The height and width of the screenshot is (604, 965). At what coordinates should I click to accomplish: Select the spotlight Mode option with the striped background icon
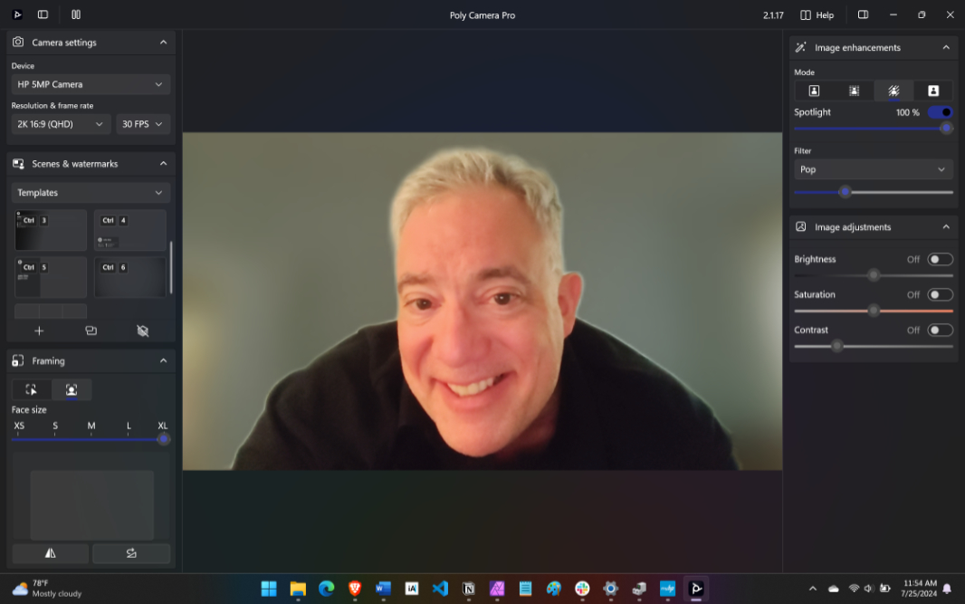(x=893, y=91)
